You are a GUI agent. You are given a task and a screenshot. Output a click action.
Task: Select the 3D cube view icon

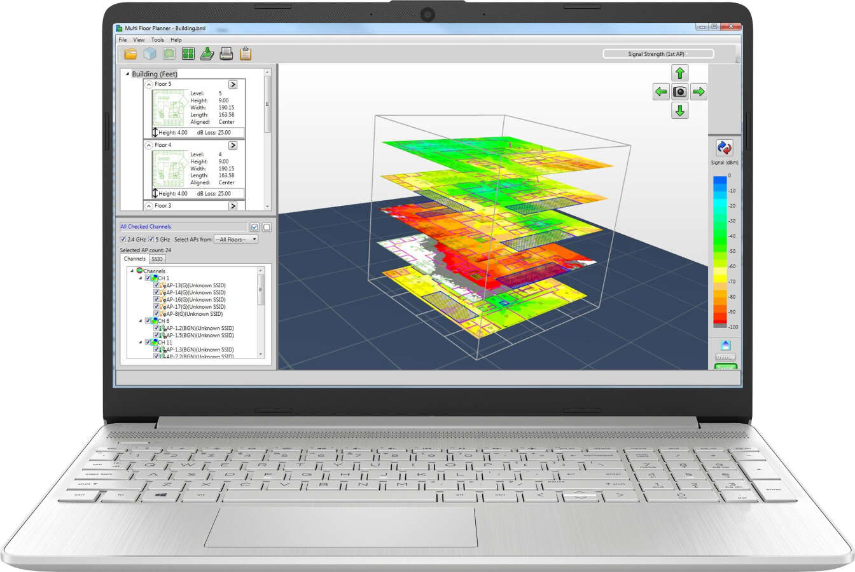click(149, 54)
